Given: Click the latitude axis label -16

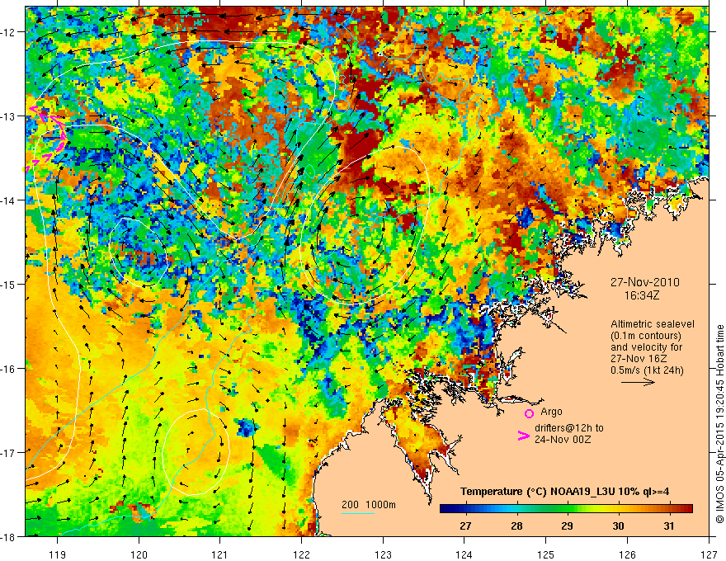Looking at the screenshot, I should tap(8, 369).
